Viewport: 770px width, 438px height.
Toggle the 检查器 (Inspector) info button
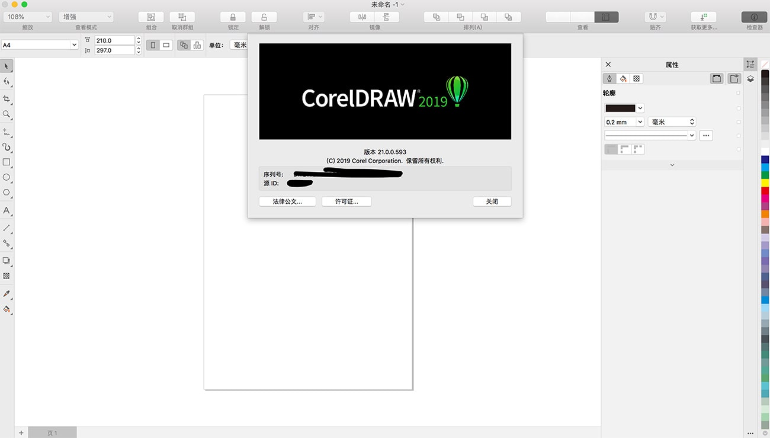[754, 17]
